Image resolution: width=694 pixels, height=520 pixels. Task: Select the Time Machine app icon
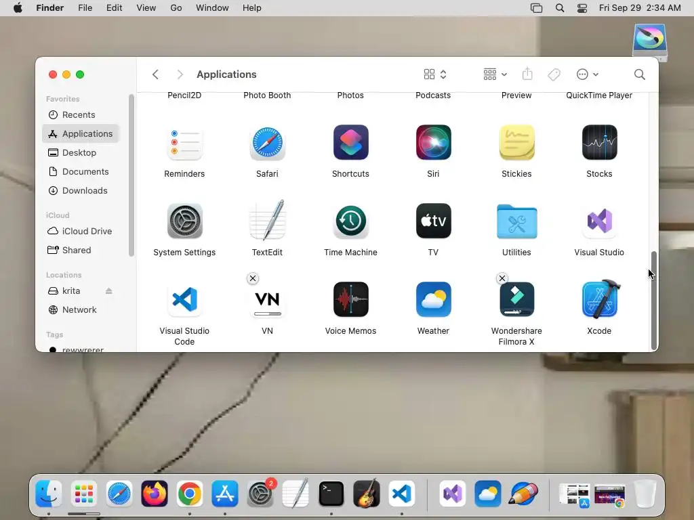tap(350, 221)
